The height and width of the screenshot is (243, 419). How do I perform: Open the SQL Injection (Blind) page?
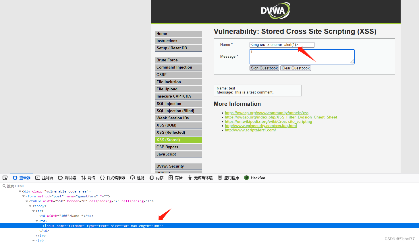click(x=178, y=111)
